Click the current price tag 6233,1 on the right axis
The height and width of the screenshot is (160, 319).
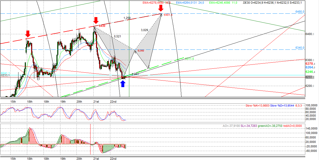click(x=309, y=77)
